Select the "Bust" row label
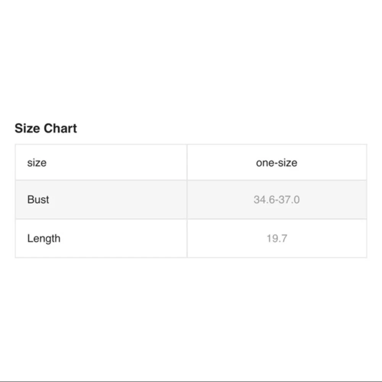This screenshot has height=382, width=382. tap(38, 199)
